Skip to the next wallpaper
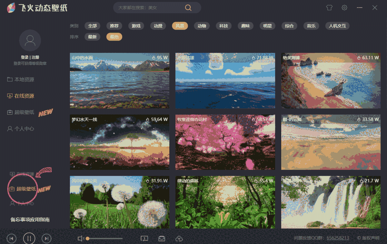The height and width of the screenshot is (244, 387). pos(46,239)
